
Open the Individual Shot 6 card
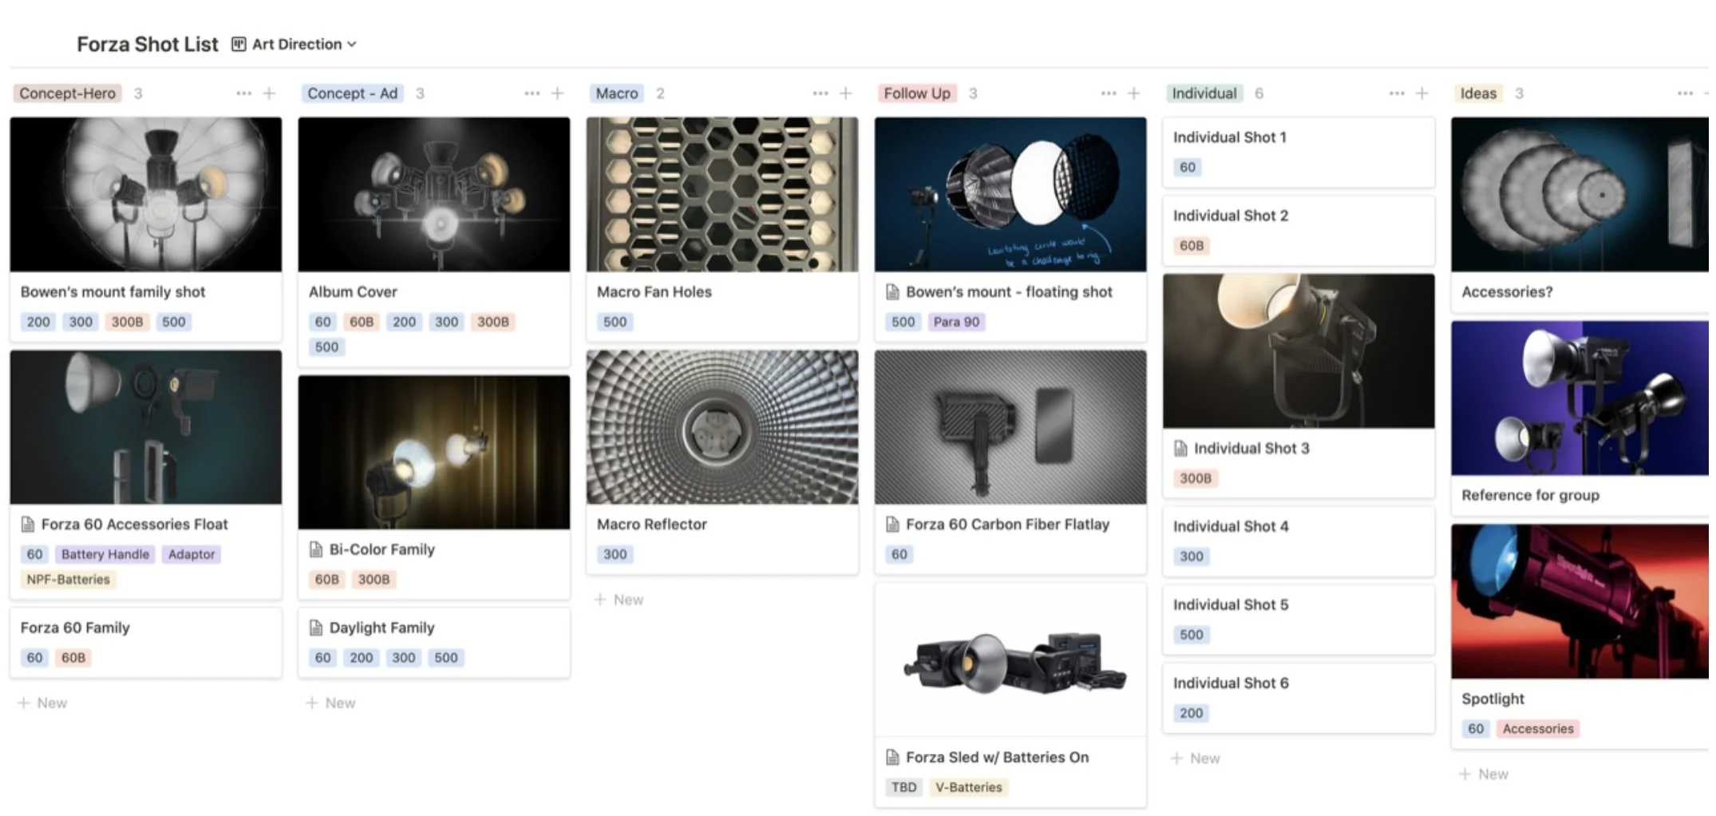pos(1299,698)
